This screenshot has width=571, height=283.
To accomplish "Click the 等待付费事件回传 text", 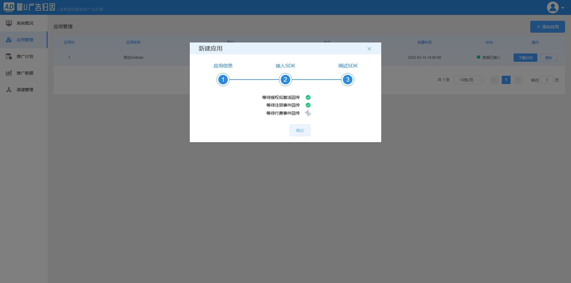I will tap(283, 113).
